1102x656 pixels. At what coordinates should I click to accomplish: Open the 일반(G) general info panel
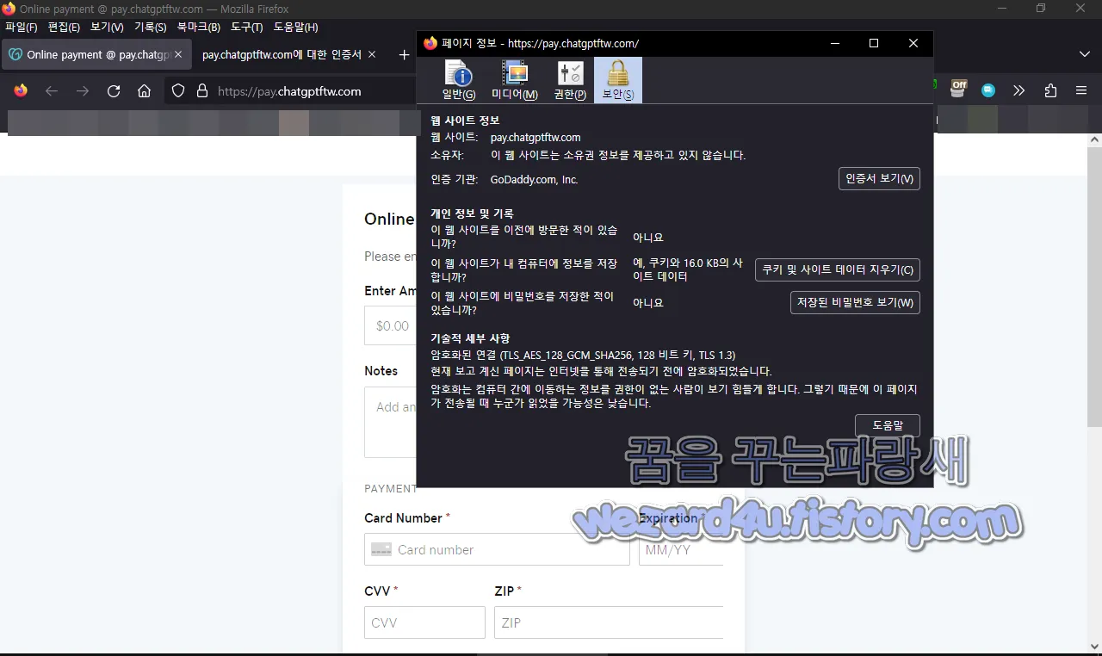[458, 80]
